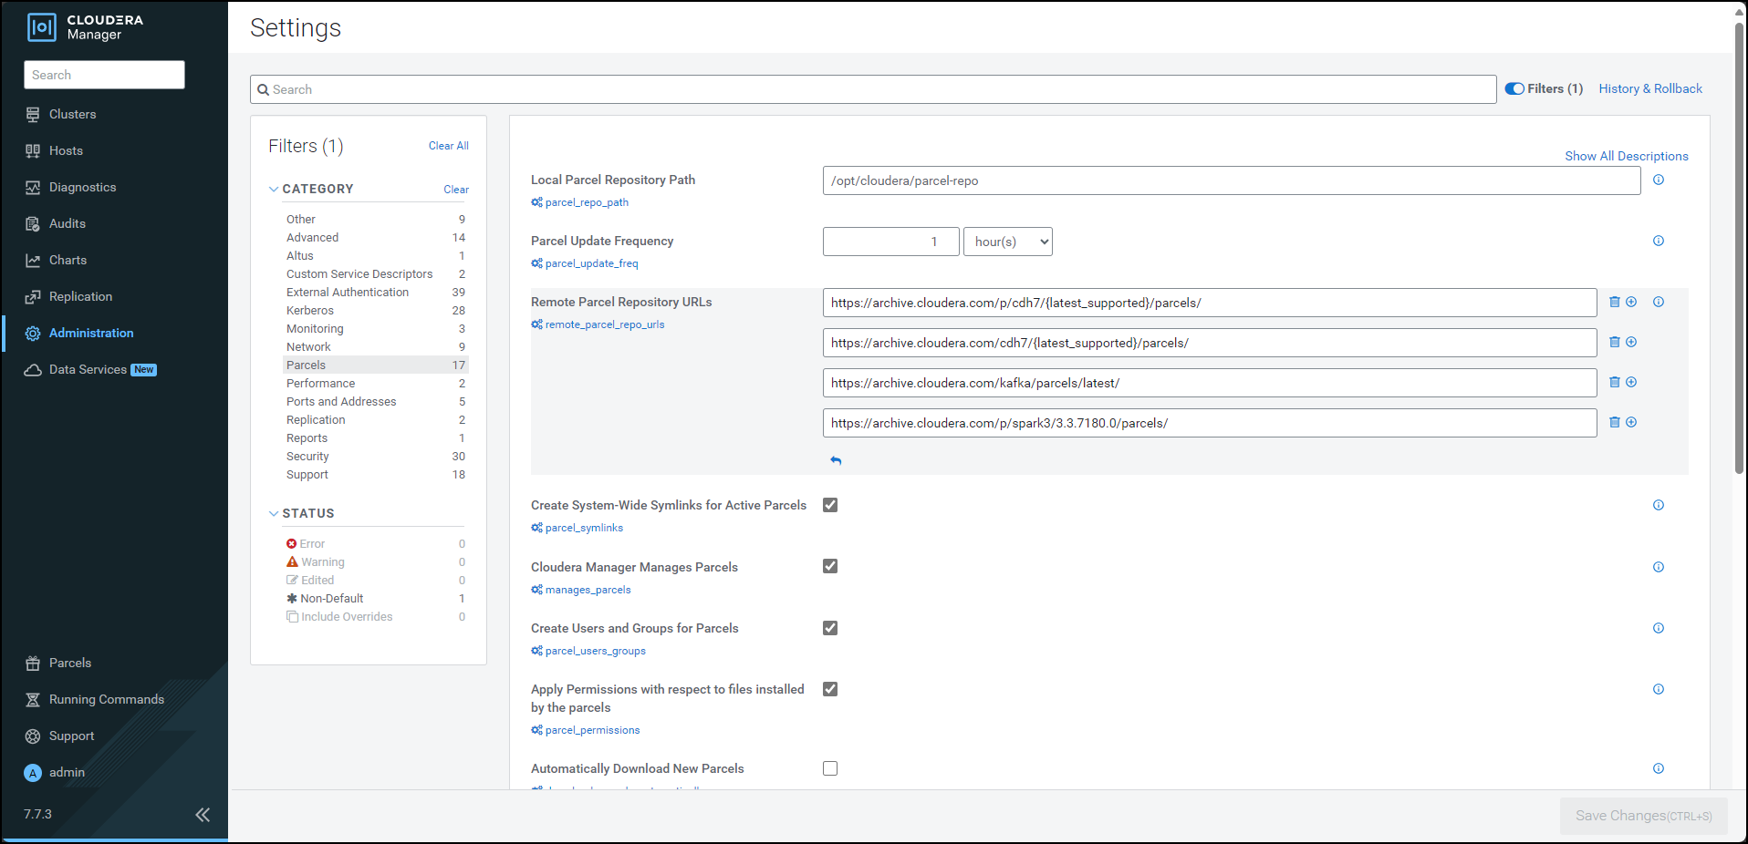Viewport: 1748px width, 844px height.
Task: Collapse the sidebar with double-chevron icon
Action: [x=203, y=814]
